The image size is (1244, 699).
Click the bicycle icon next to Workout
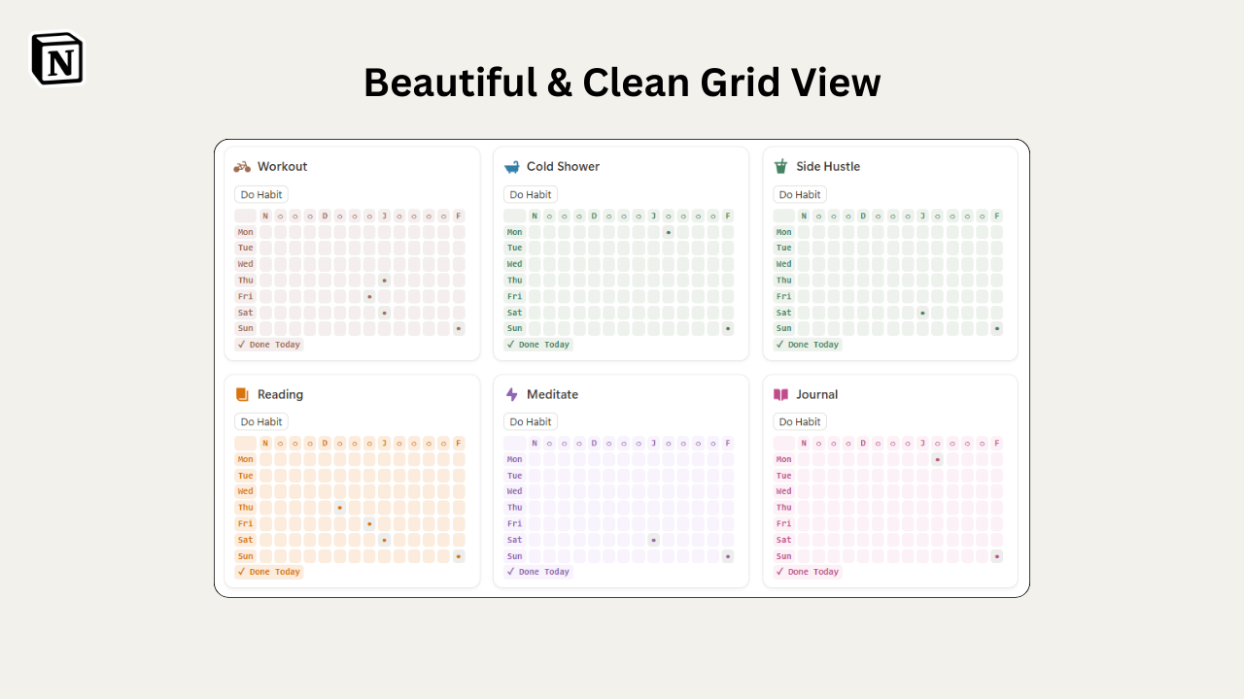[x=241, y=166]
